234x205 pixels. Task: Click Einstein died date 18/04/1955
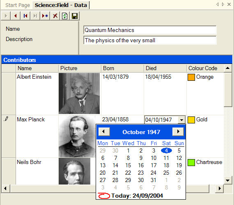coord(158,77)
